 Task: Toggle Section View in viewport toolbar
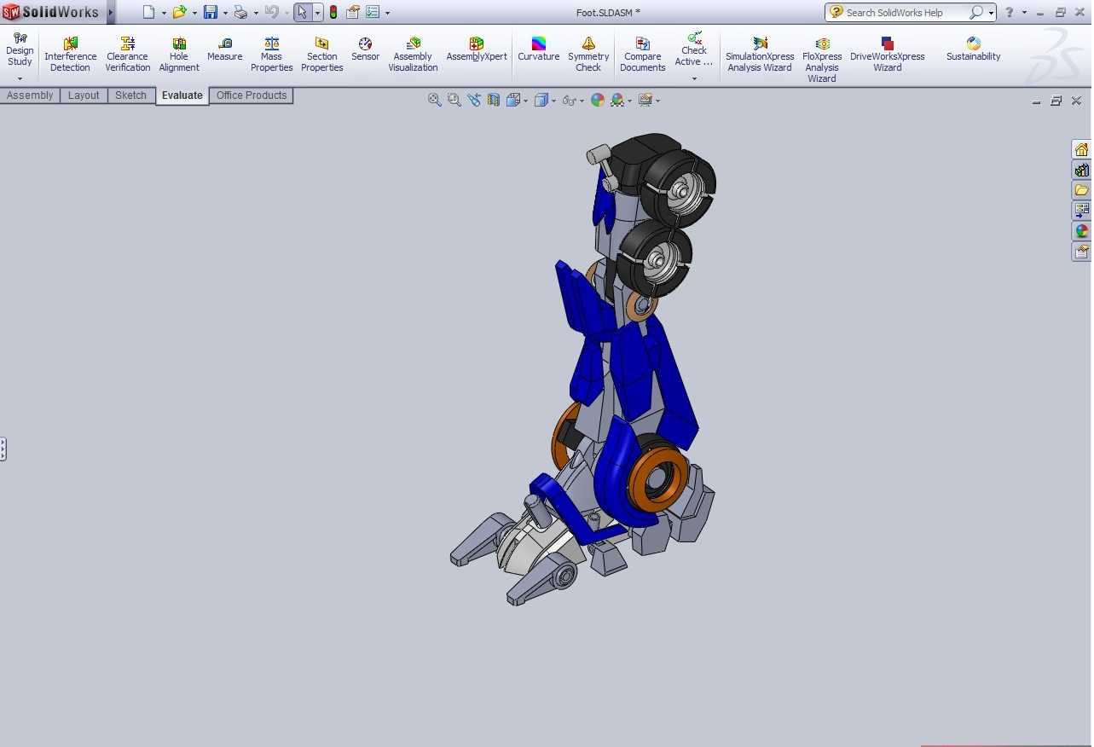pyautogui.click(x=494, y=100)
